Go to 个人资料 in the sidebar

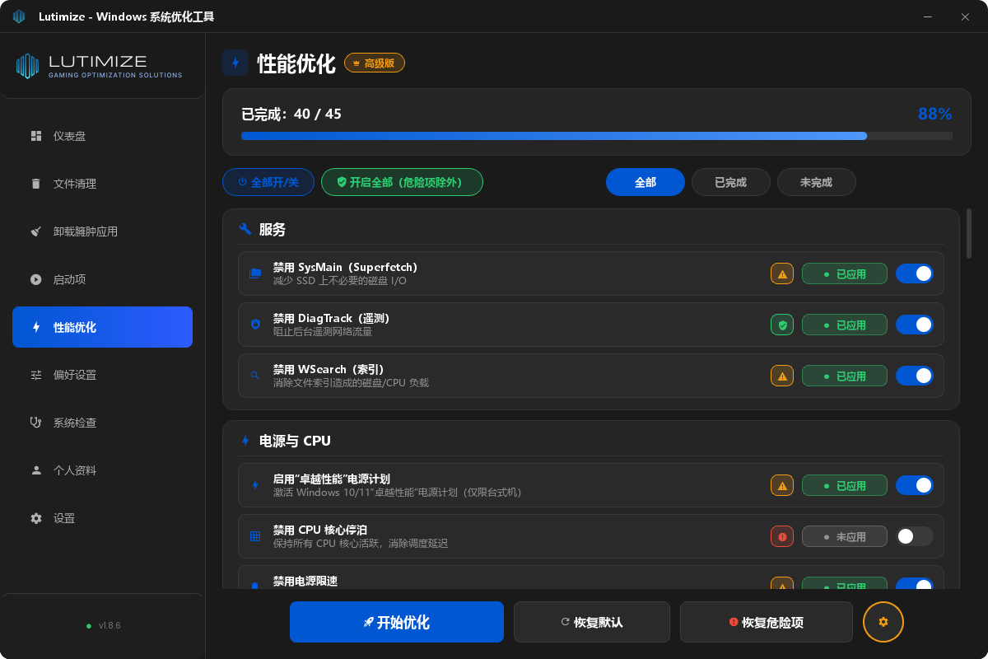point(102,470)
